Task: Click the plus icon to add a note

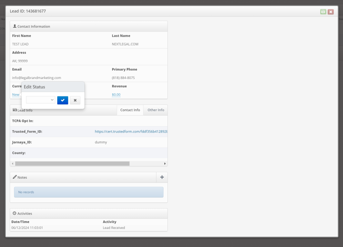Action: (162, 177)
